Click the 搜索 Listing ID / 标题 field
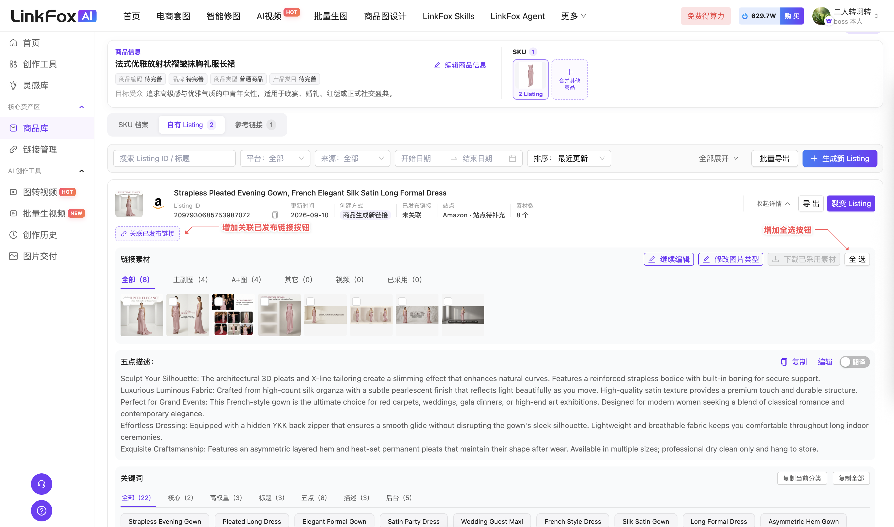The image size is (894, 527). (174, 158)
